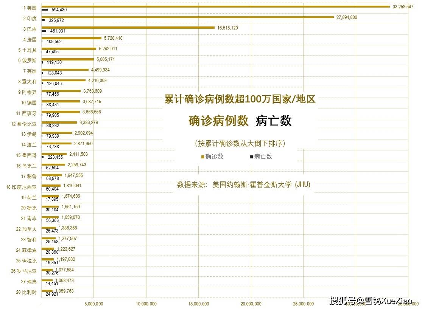Click the gold 确诊数 legend marker
This screenshot has height=310, width=422.
click(x=203, y=157)
